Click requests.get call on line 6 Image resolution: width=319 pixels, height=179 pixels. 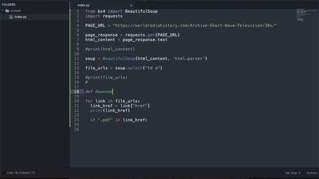tap(153, 35)
